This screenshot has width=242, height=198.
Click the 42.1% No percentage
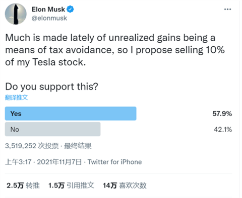[x=223, y=129]
